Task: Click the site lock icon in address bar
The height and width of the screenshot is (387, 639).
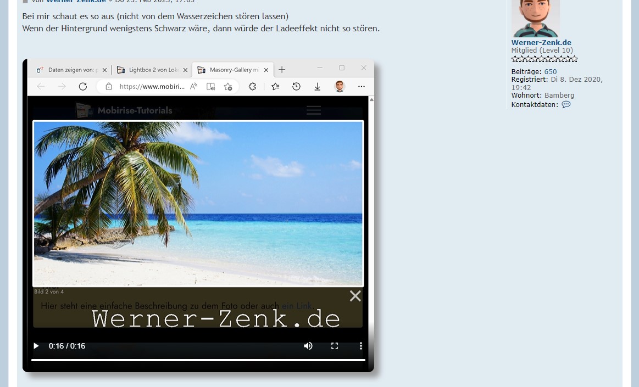Action: 109,87
